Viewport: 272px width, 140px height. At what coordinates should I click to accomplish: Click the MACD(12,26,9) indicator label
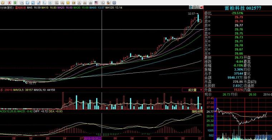click(8, 111)
